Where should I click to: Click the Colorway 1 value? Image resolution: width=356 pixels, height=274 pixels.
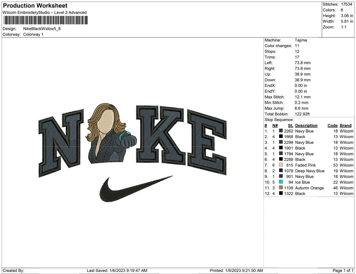pyautogui.click(x=33, y=35)
